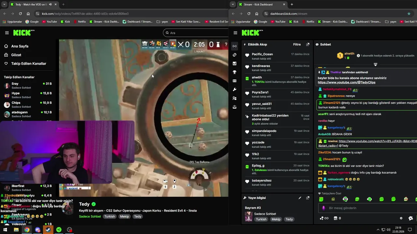
Task: Select Kadirinbabasi22 resubscribe event
Action: tap(277, 119)
